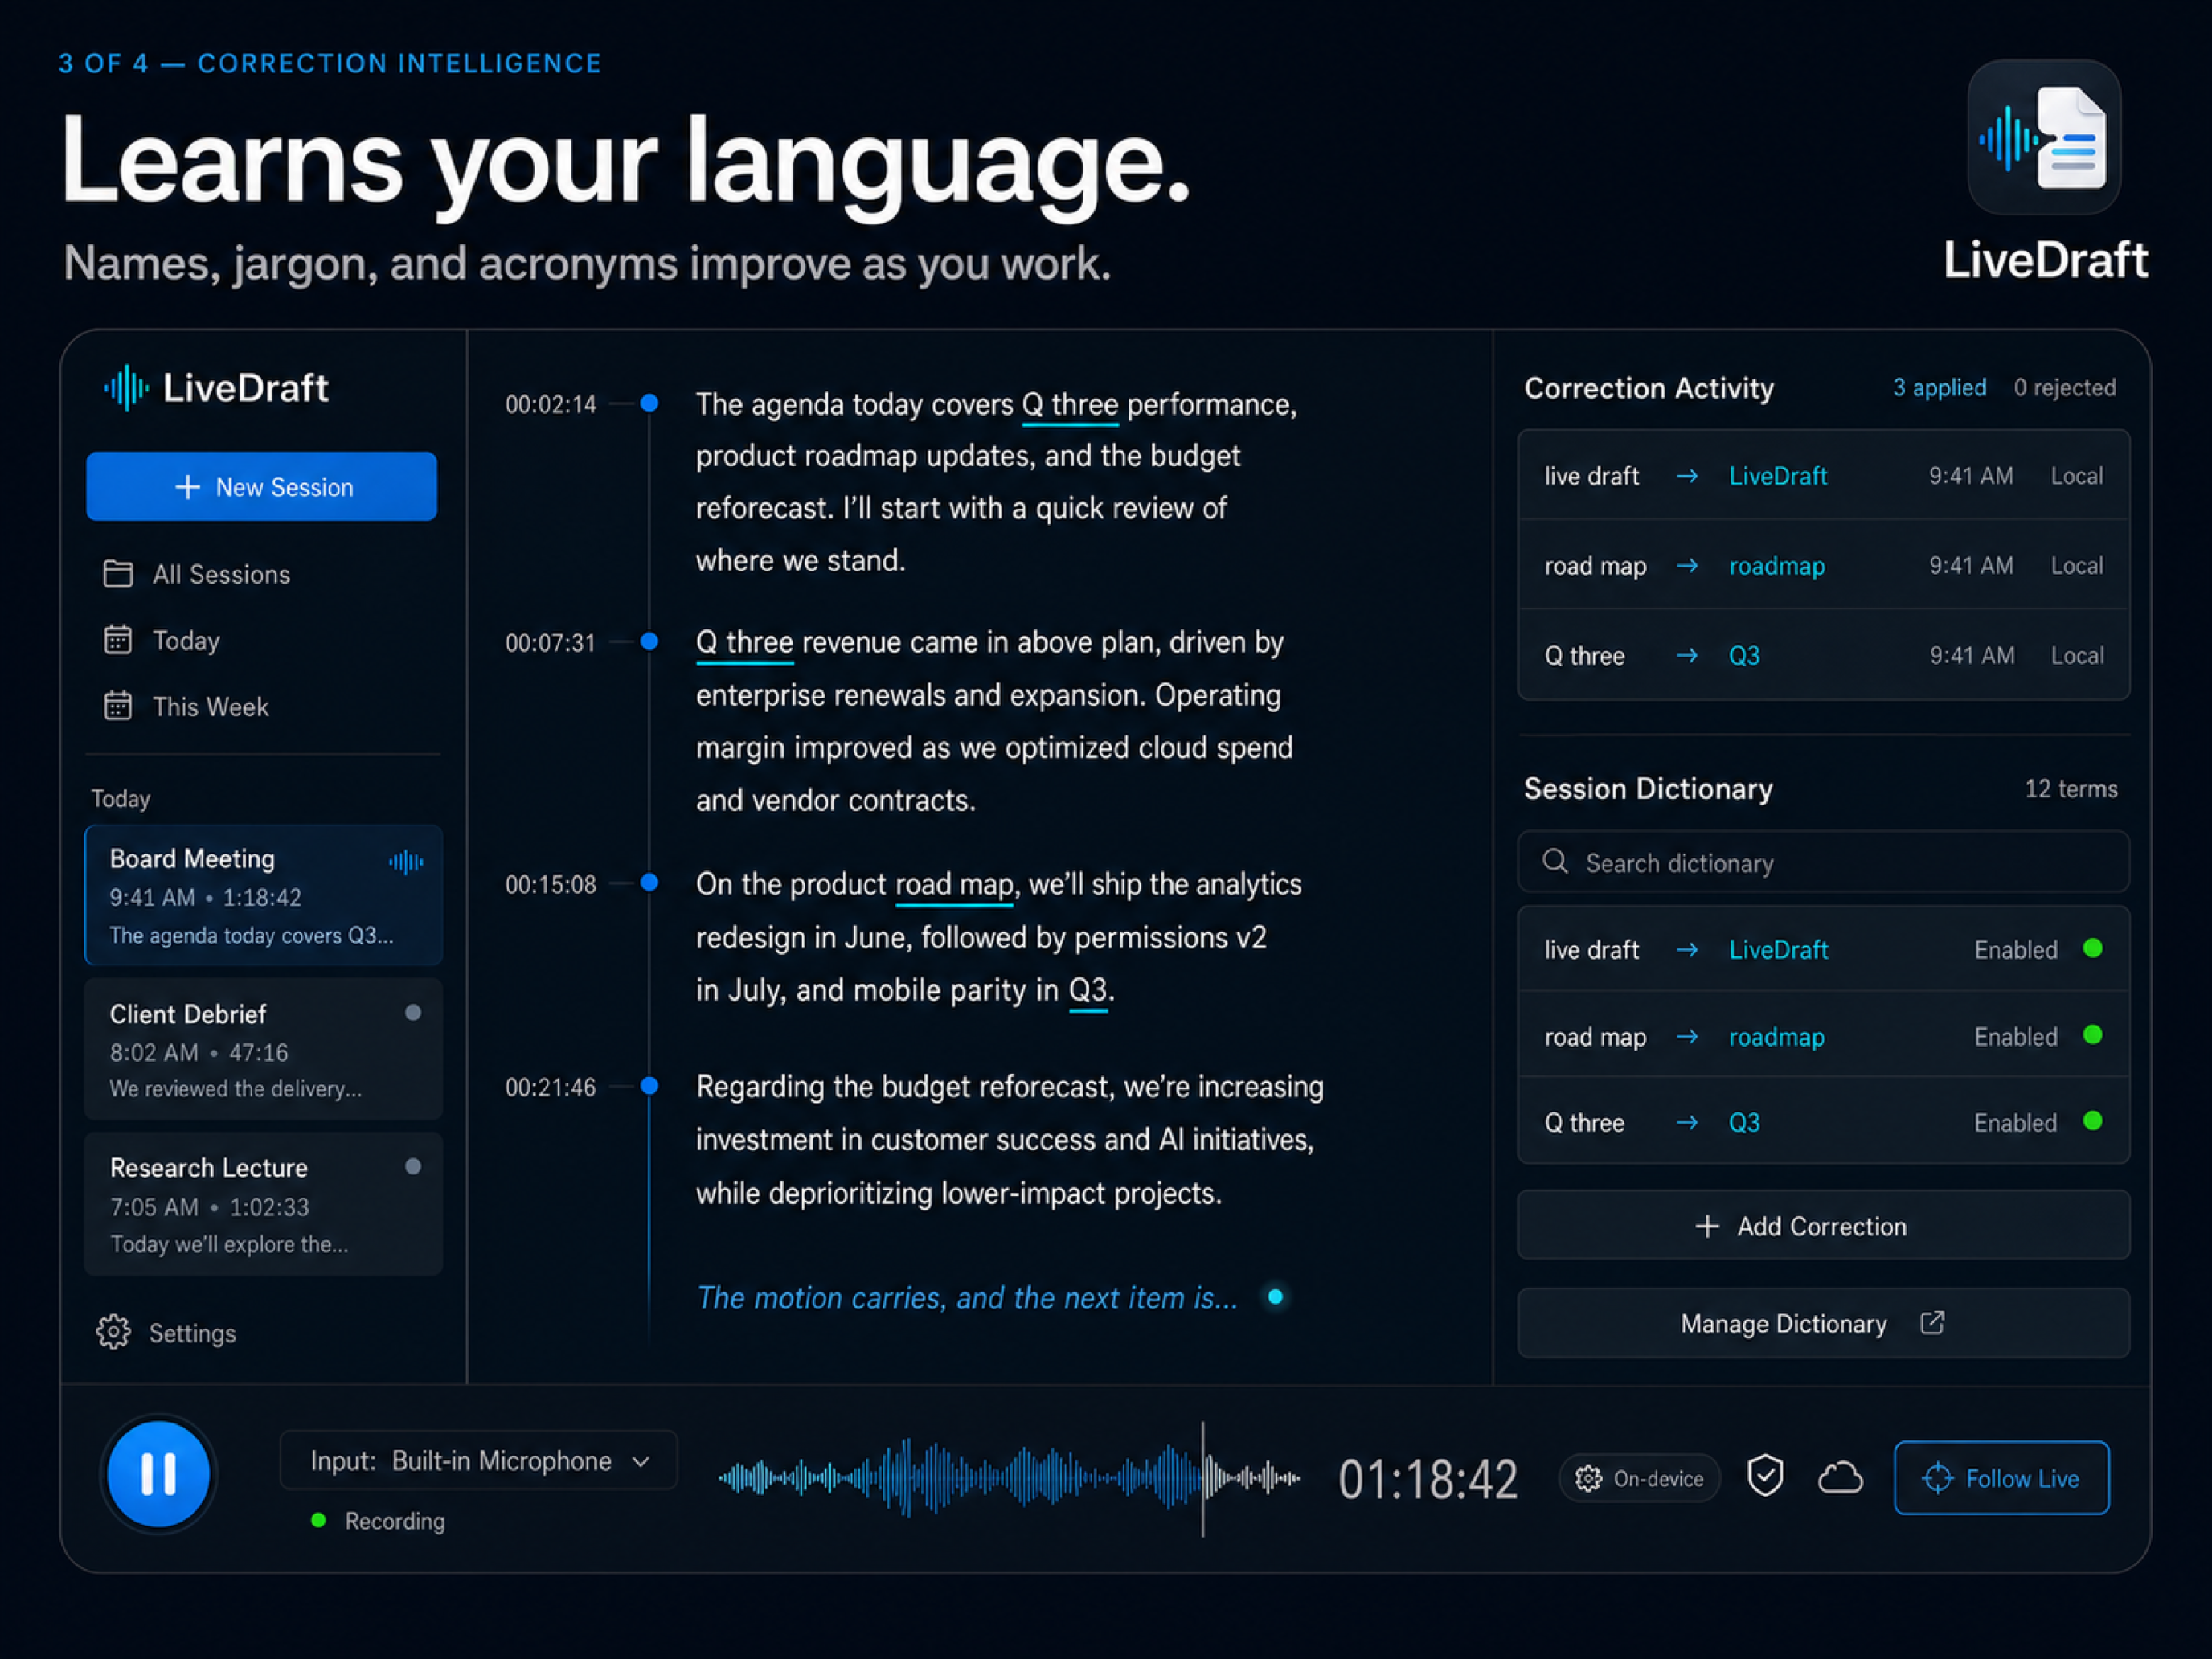2212x1659 pixels.
Task: Click the cloud sync icon
Action: tap(1839, 1477)
